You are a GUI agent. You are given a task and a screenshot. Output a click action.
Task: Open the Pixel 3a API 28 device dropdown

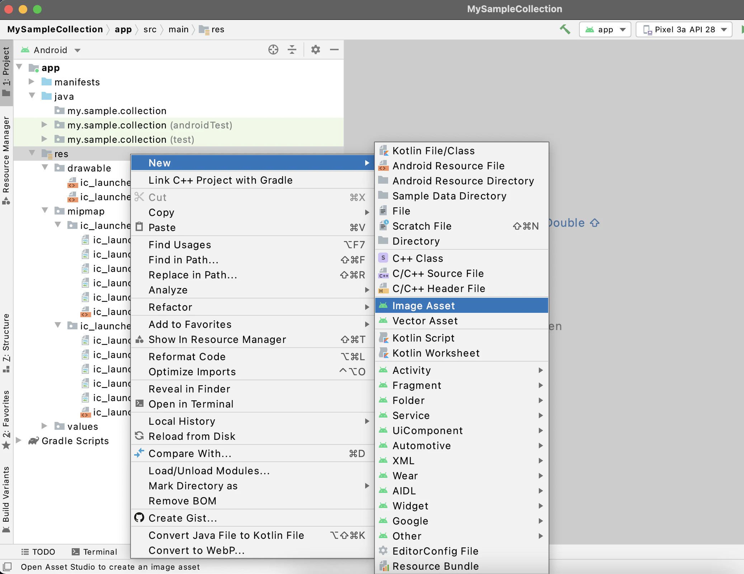point(684,29)
